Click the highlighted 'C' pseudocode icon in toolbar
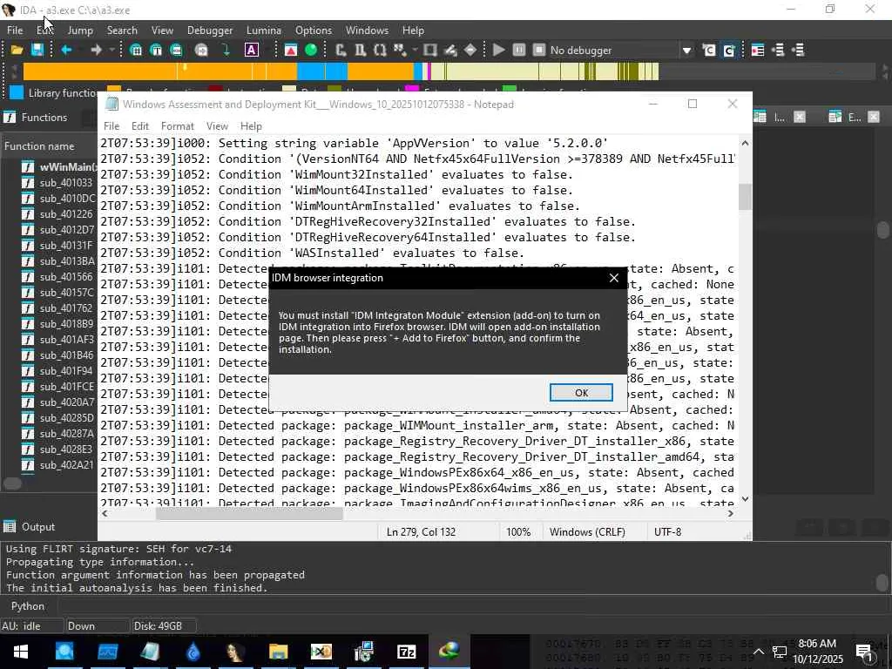892x669 pixels. [x=729, y=50]
